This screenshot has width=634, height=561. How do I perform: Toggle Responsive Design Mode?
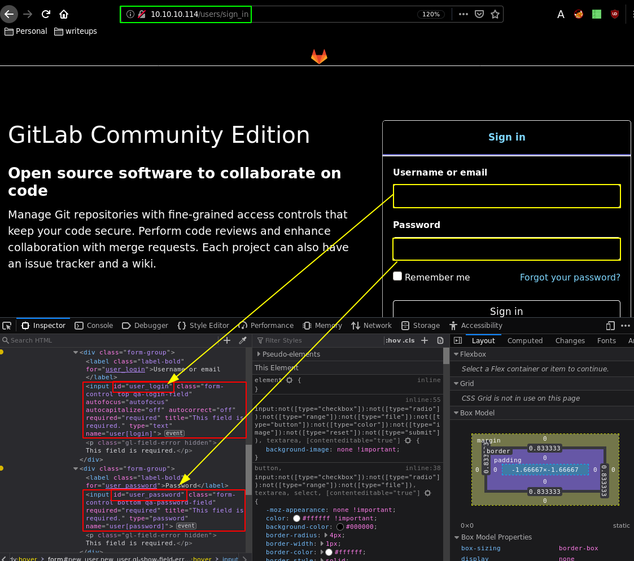(610, 326)
